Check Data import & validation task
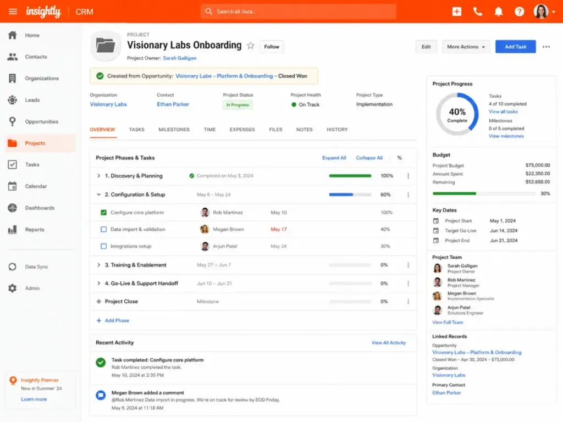The image size is (563, 422). click(103, 229)
